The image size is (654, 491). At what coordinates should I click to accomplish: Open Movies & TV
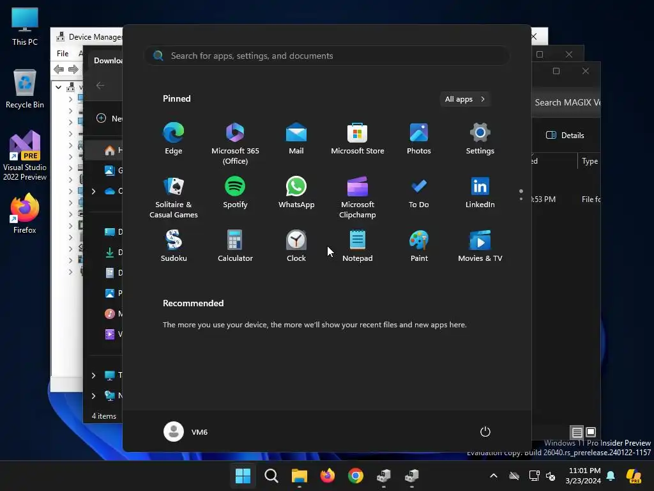480,246
